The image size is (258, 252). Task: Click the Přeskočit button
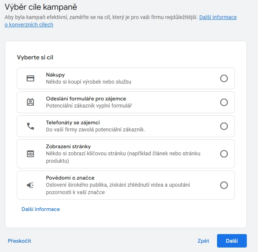point(19,241)
